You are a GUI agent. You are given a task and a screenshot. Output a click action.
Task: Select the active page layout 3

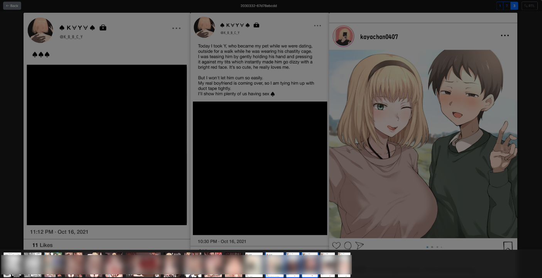click(514, 6)
